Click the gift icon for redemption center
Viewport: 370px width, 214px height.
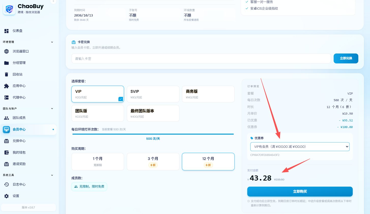(x=7, y=141)
